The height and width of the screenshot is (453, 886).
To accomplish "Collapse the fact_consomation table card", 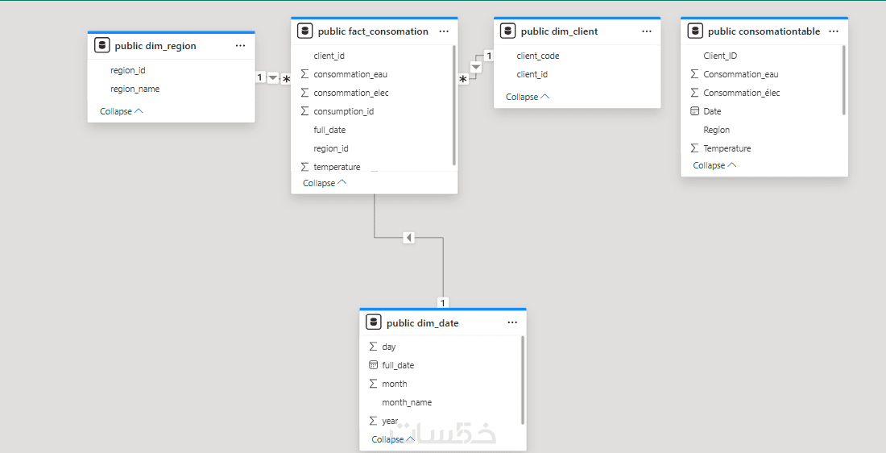I will pyautogui.click(x=324, y=183).
